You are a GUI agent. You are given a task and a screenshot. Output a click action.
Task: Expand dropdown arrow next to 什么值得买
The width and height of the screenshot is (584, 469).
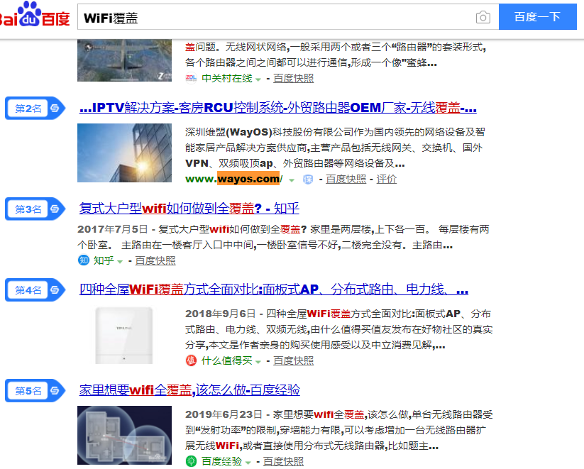point(258,362)
